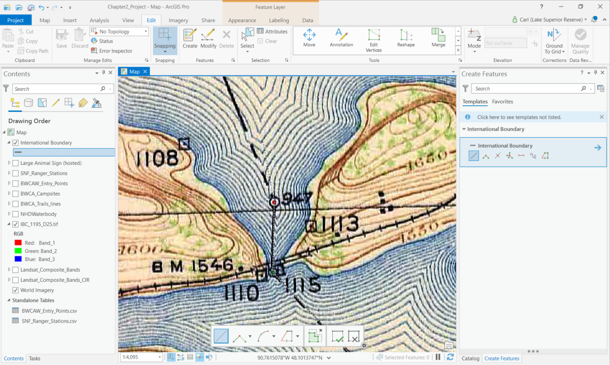Switch Contents to List By Selection

click(x=42, y=103)
